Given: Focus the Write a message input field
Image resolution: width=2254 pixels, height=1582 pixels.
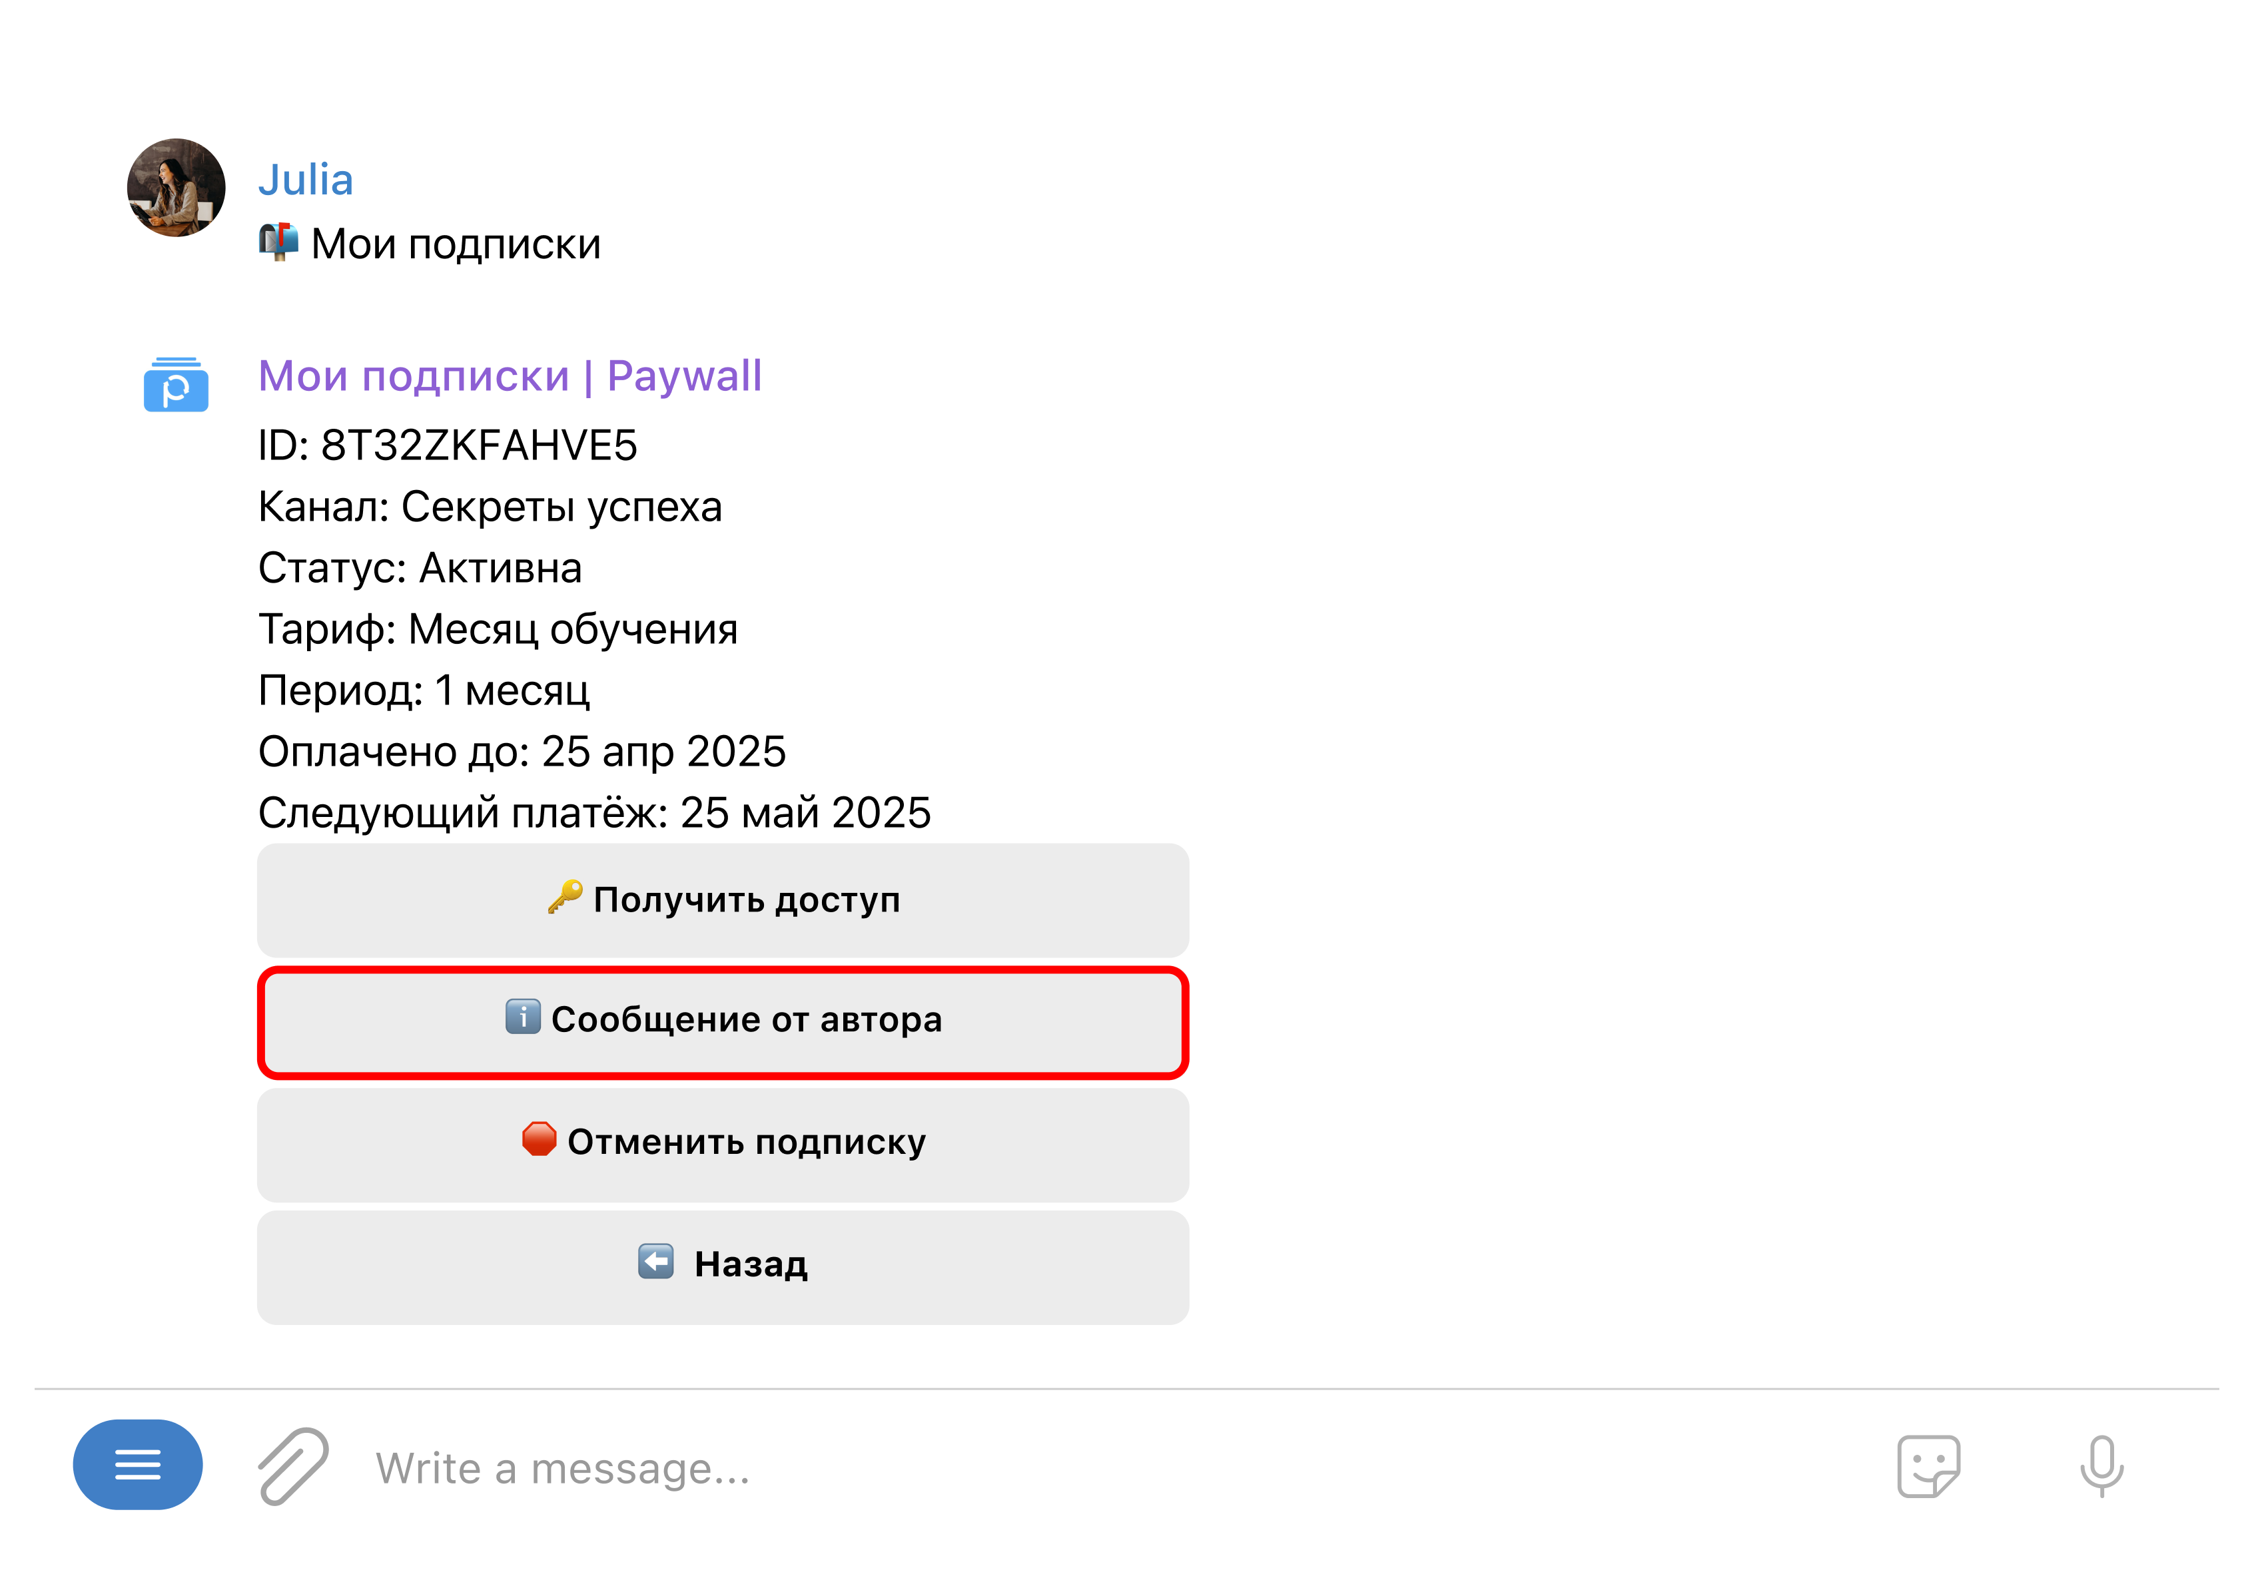Looking at the screenshot, I should click(x=1080, y=1468).
